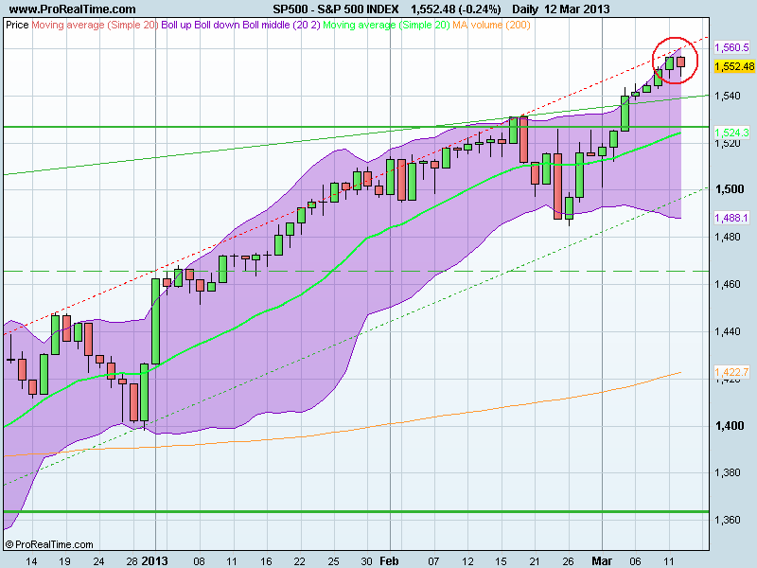The width and height of the screenshot is (757, 568).
Task: Click the © ProRealTime.com copyright text
Action: pyautogui.click(x=49, y=544)
